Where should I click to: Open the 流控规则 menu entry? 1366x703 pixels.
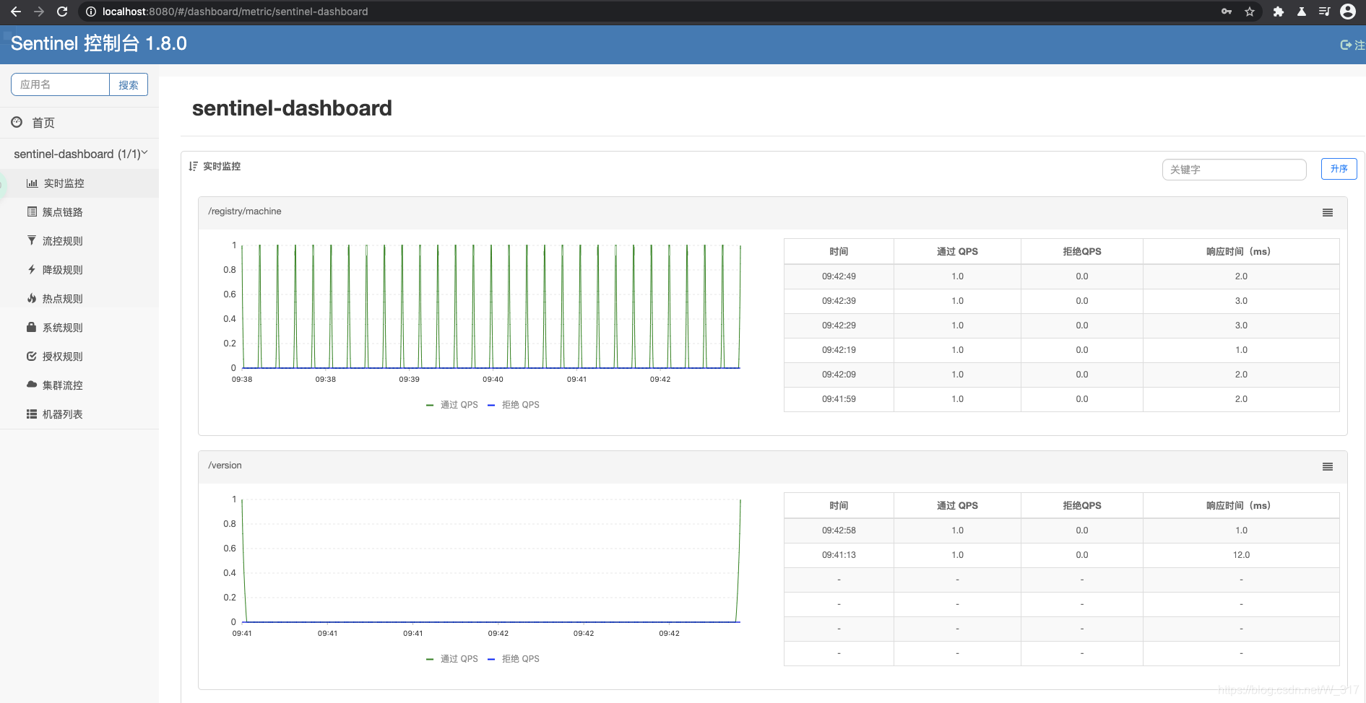click(79, 241)
